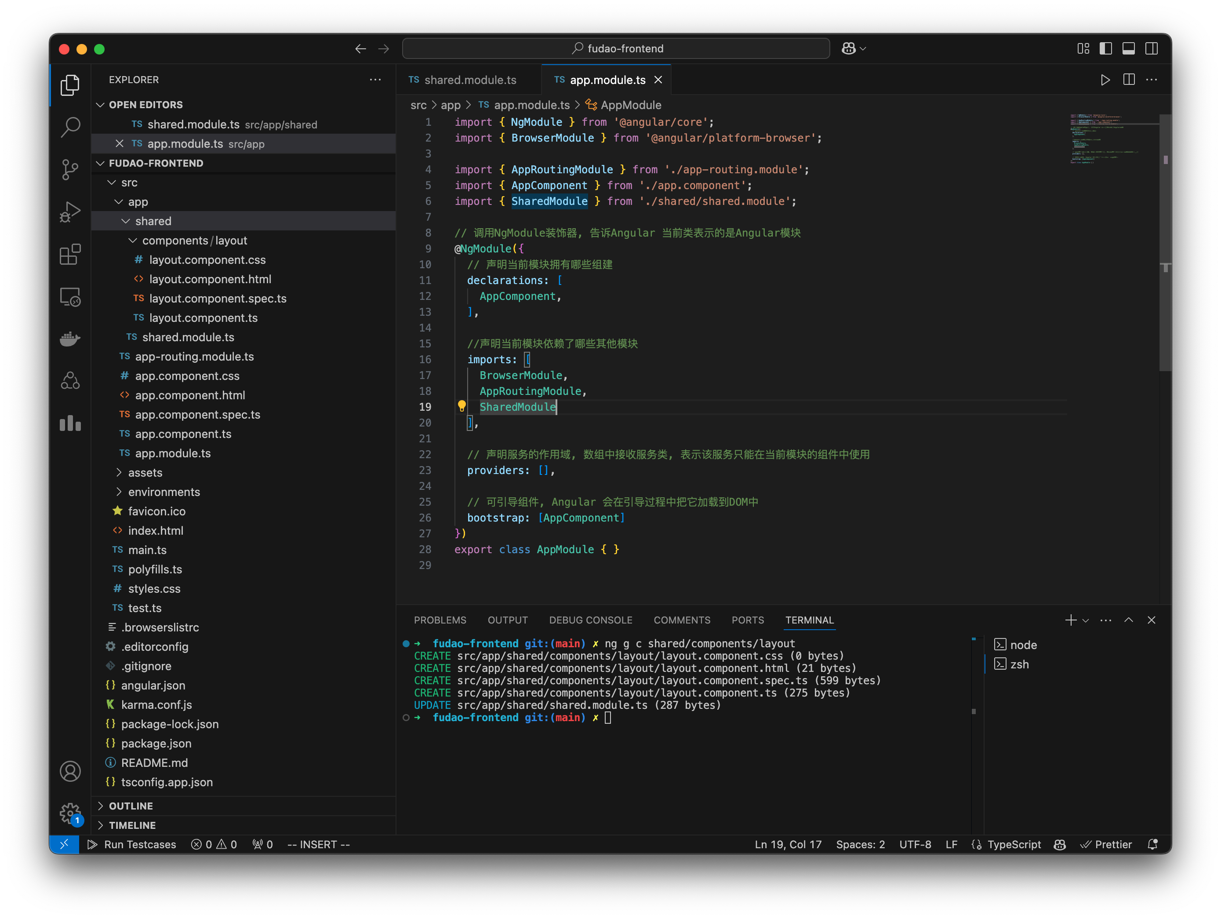Close the app.module.ts editor tab

pyautogui.click(x=658, y=80)
